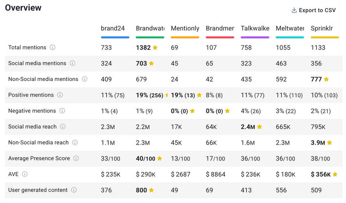346x203 pixels.
Task: Click Meltwater social reach value 665K
Action: click(x=283, y=127)
